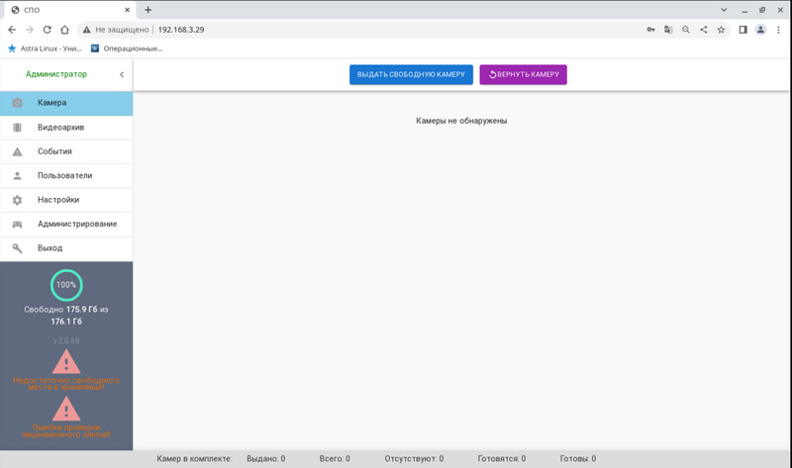Click the 100% storage circular progress indicator

coord(66,284)
